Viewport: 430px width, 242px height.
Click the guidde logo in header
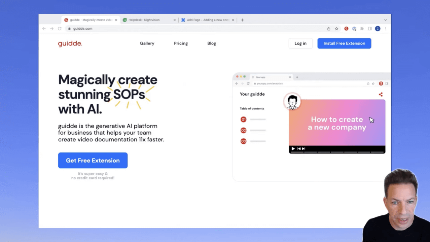[x=70, y=43]
